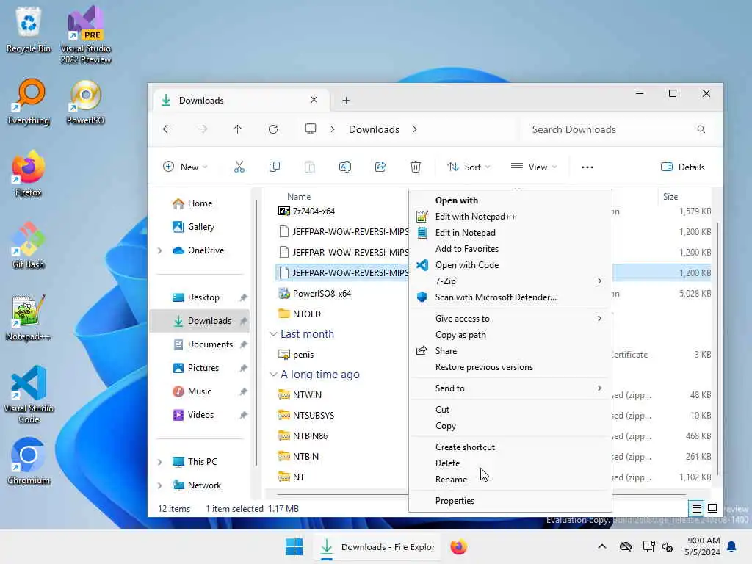Screen dimensions: 752x564
Task: Launch Firefox from the desktop
Action: [29, 173]
